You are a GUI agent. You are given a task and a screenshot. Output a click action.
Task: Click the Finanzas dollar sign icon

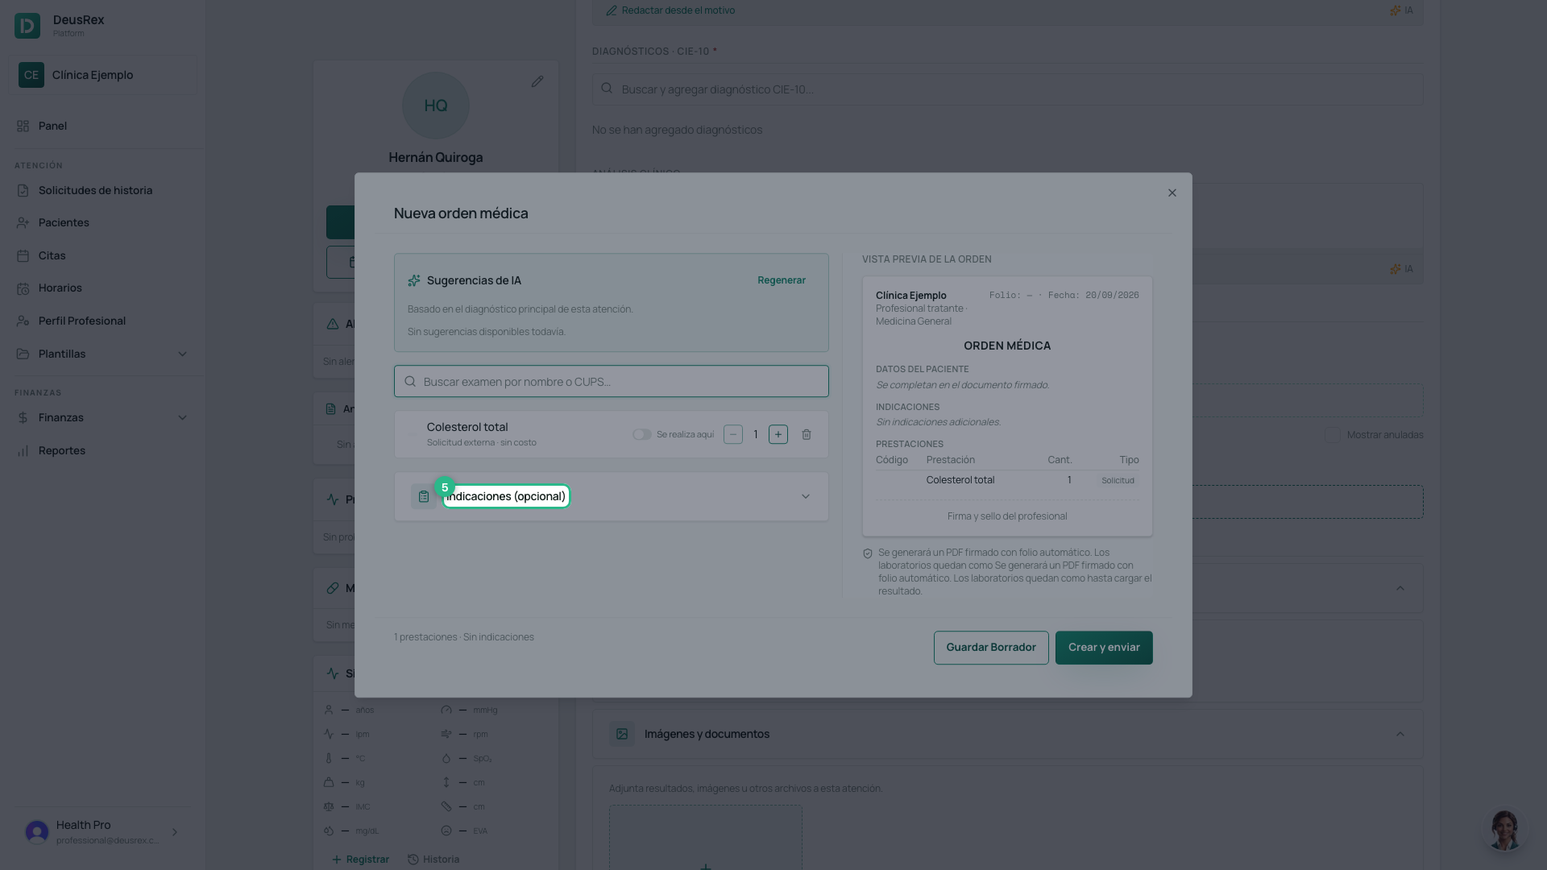click(x=23, y=418)
